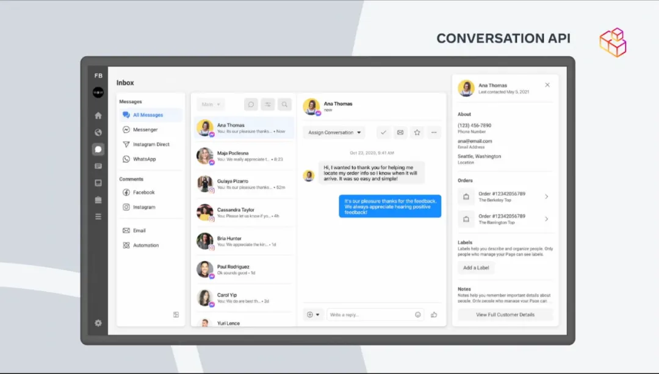Open the settings gear in the sidebar
Image resolution: width=659 pixels, height=374 pixels.
click(x=98, y=323)
